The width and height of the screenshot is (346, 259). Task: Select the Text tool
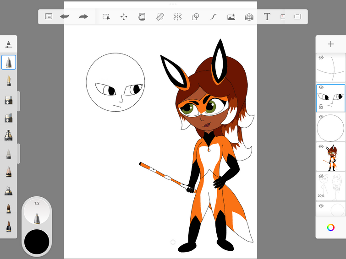[267, 16]
